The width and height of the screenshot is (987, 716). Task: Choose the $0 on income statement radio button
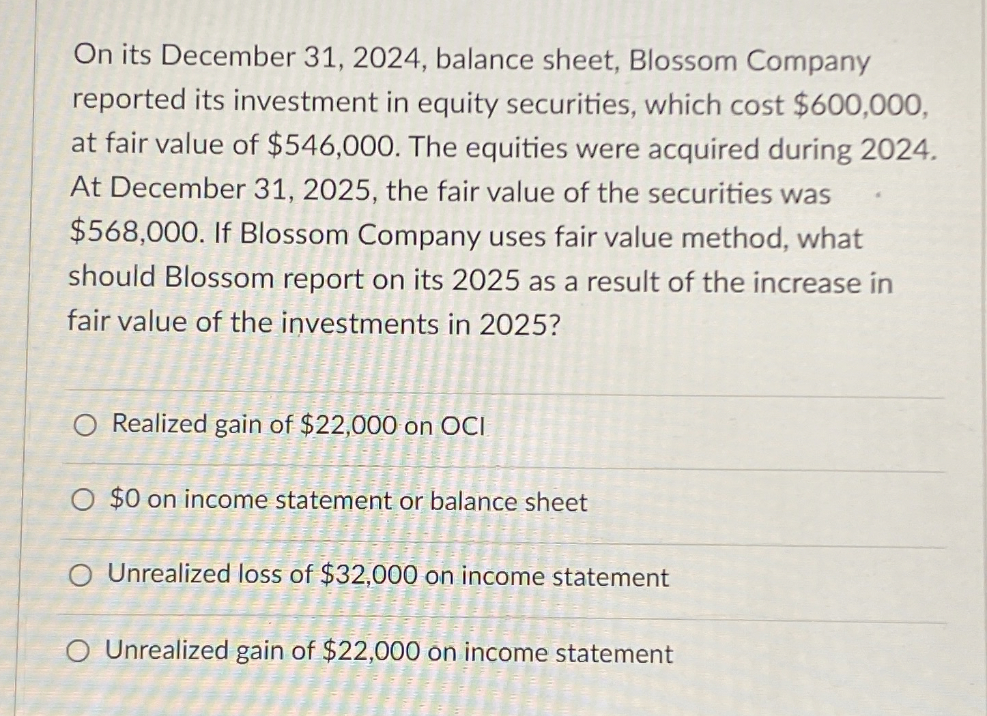[x=83, y=503]
